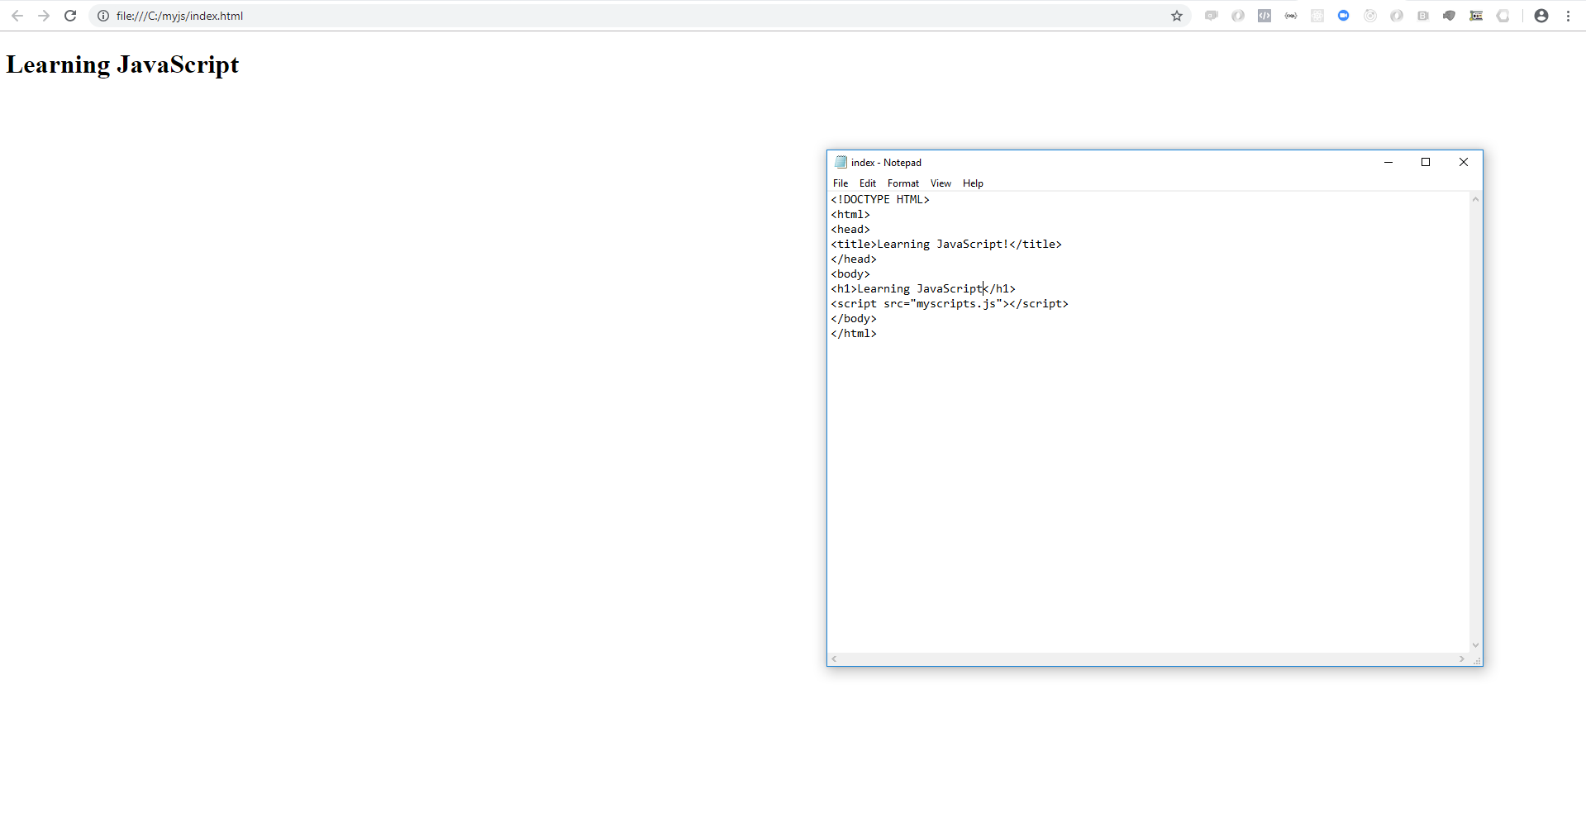Open the View menu in Notepad
Viewport: 1586px width, 832px height.
pyautogui.click(x=941, y=183)
